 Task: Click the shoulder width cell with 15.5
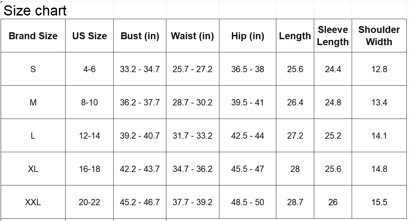click(379, 202)
